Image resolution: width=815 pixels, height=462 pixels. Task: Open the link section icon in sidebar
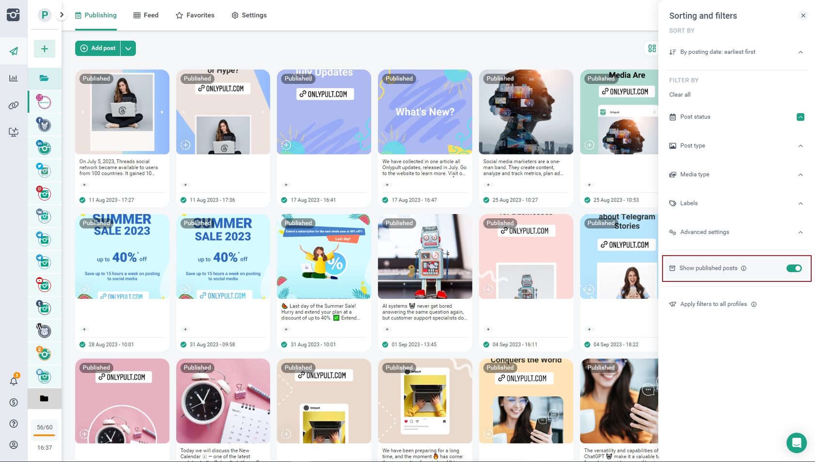click(14, 105)
